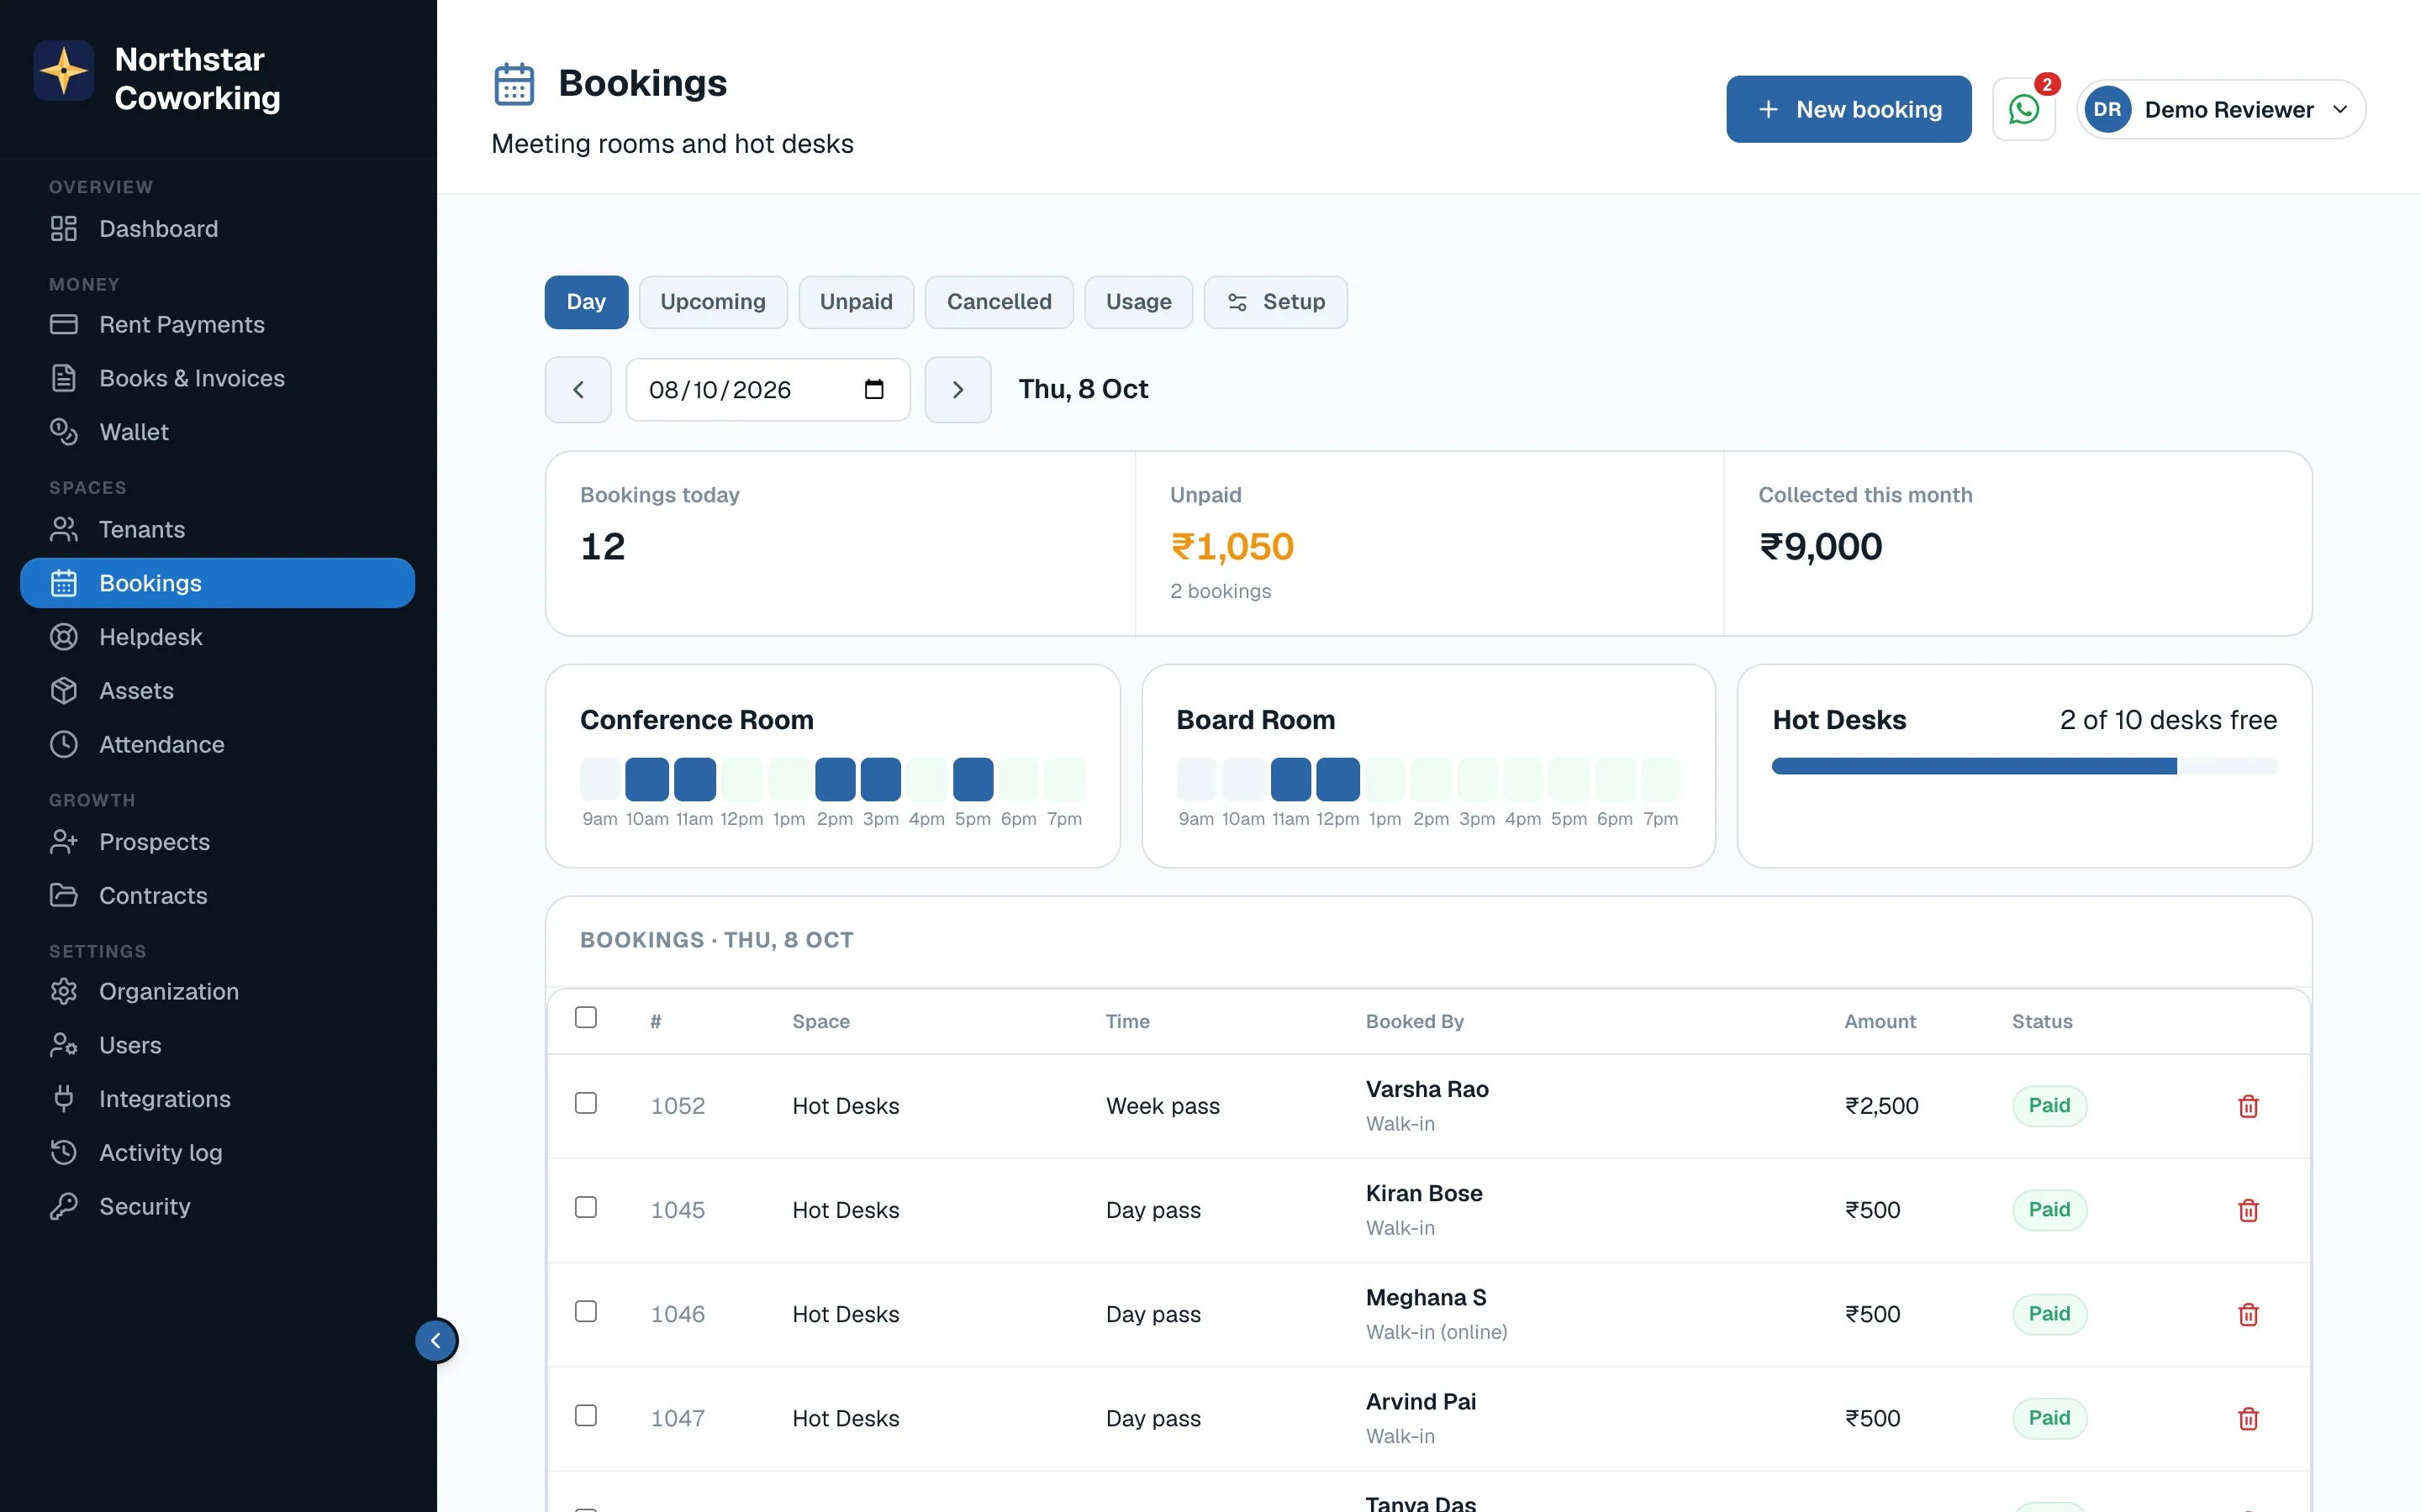This screenshot has width=2421, height=1512.
Task: Tick checkbox for booking 1052
Action: pyautogui.click(x=586, y=1103)
